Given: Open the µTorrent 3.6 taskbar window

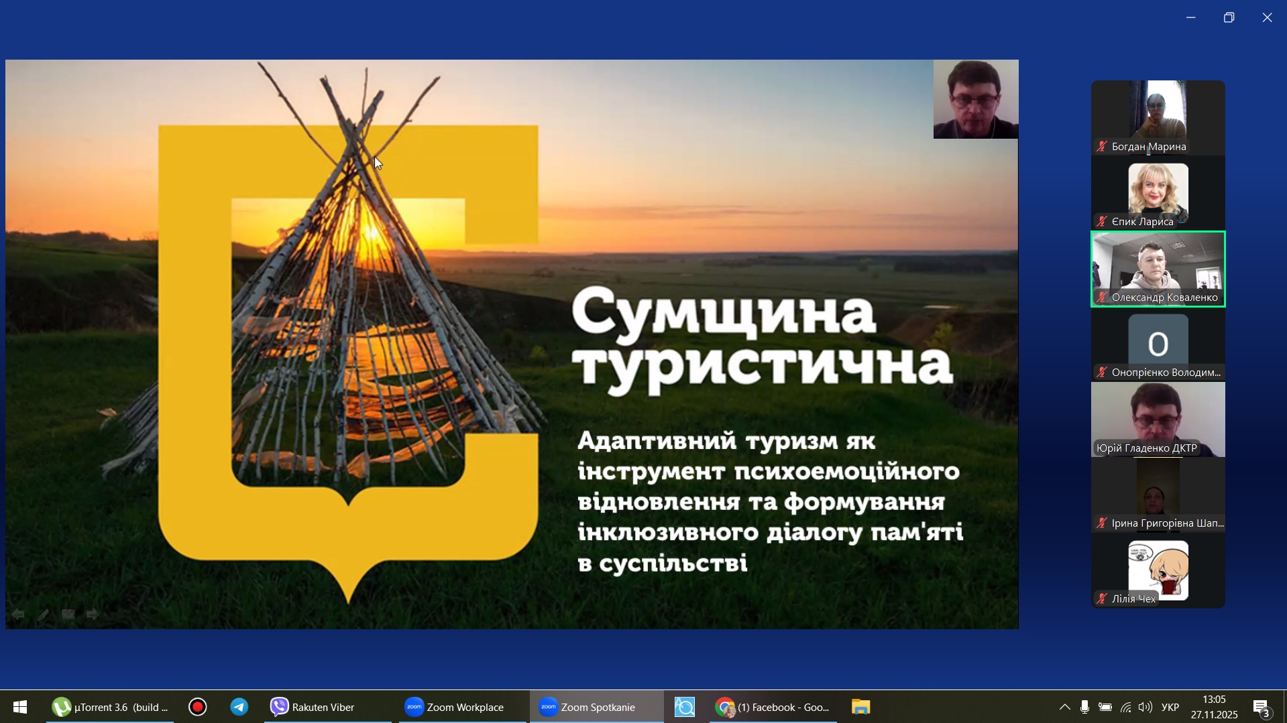Looking at the screenshot, I should click(x=110, y=707).
